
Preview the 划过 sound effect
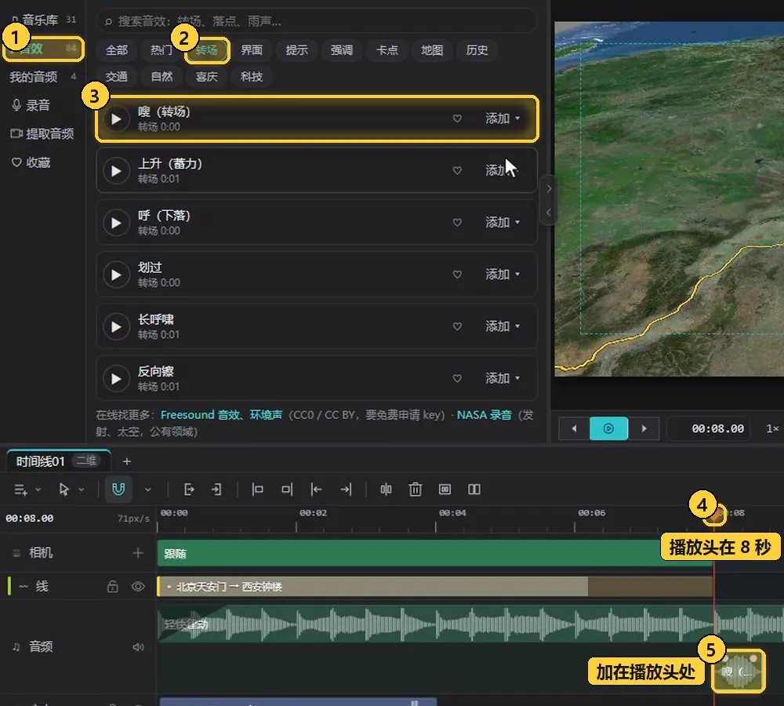click(x=116, y=275)
